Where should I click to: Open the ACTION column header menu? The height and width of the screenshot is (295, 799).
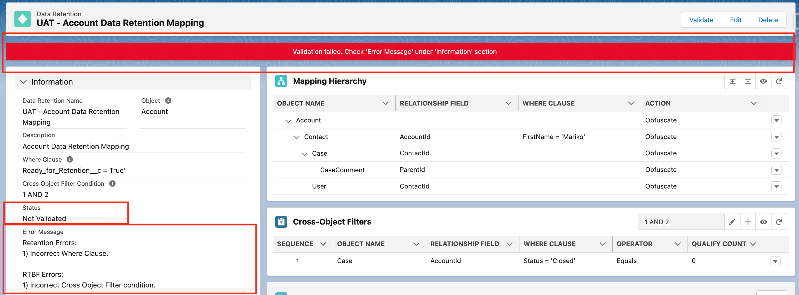pyautogui.click(x=754, y=103)
